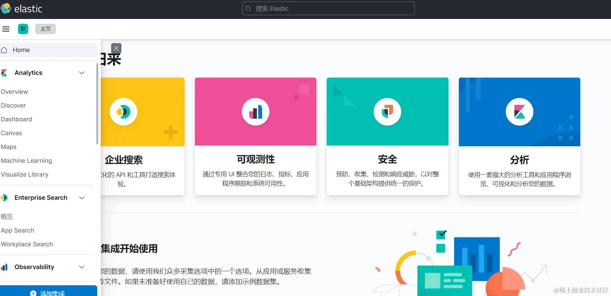
Task: Open 概览 under Enterprise Search
Action: [7, 217]
